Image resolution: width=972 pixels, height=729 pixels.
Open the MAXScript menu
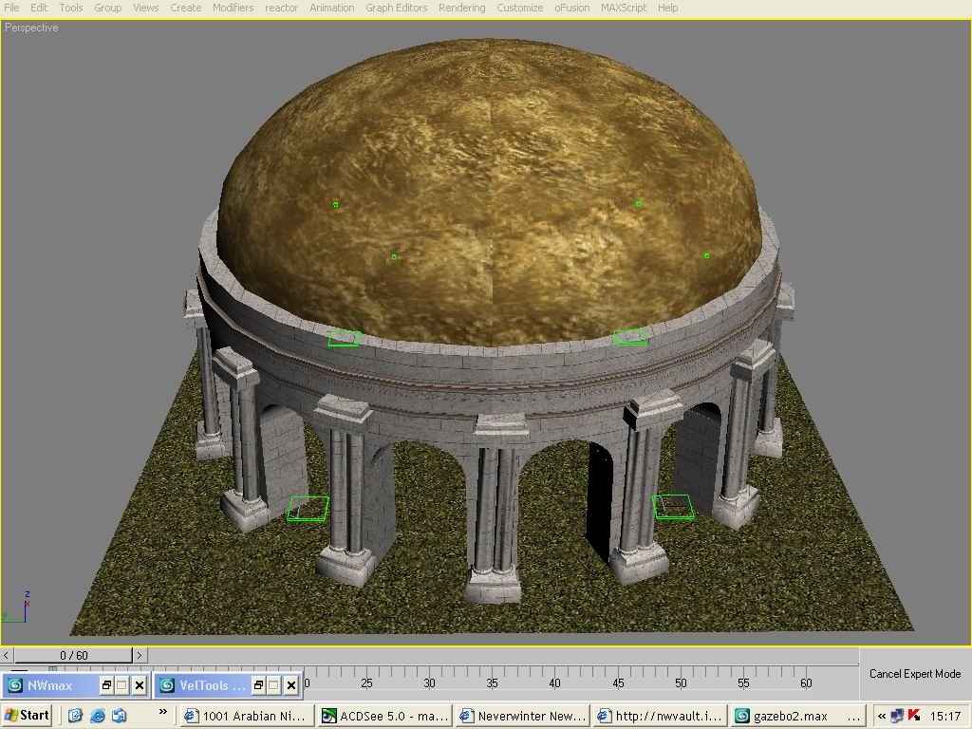click(x=623, y=8)
